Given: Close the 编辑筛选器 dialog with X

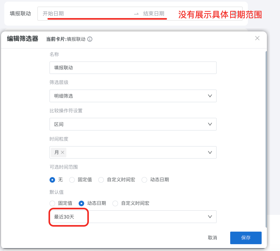Looking at the screenshot, I should point(257,38).
